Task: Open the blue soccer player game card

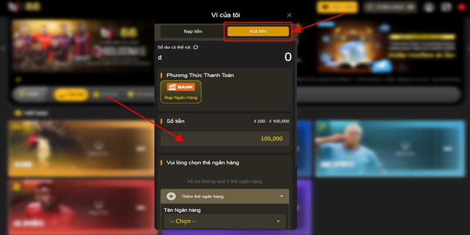Action: tap(390, 149)
